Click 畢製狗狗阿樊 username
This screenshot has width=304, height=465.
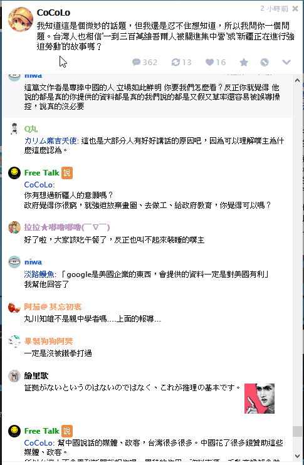point(49,342)
